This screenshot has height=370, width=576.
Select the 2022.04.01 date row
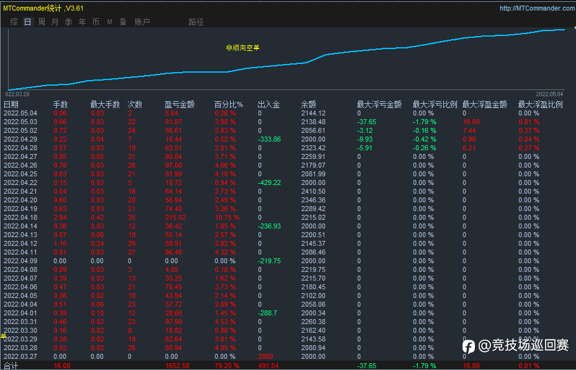point(20,313)
